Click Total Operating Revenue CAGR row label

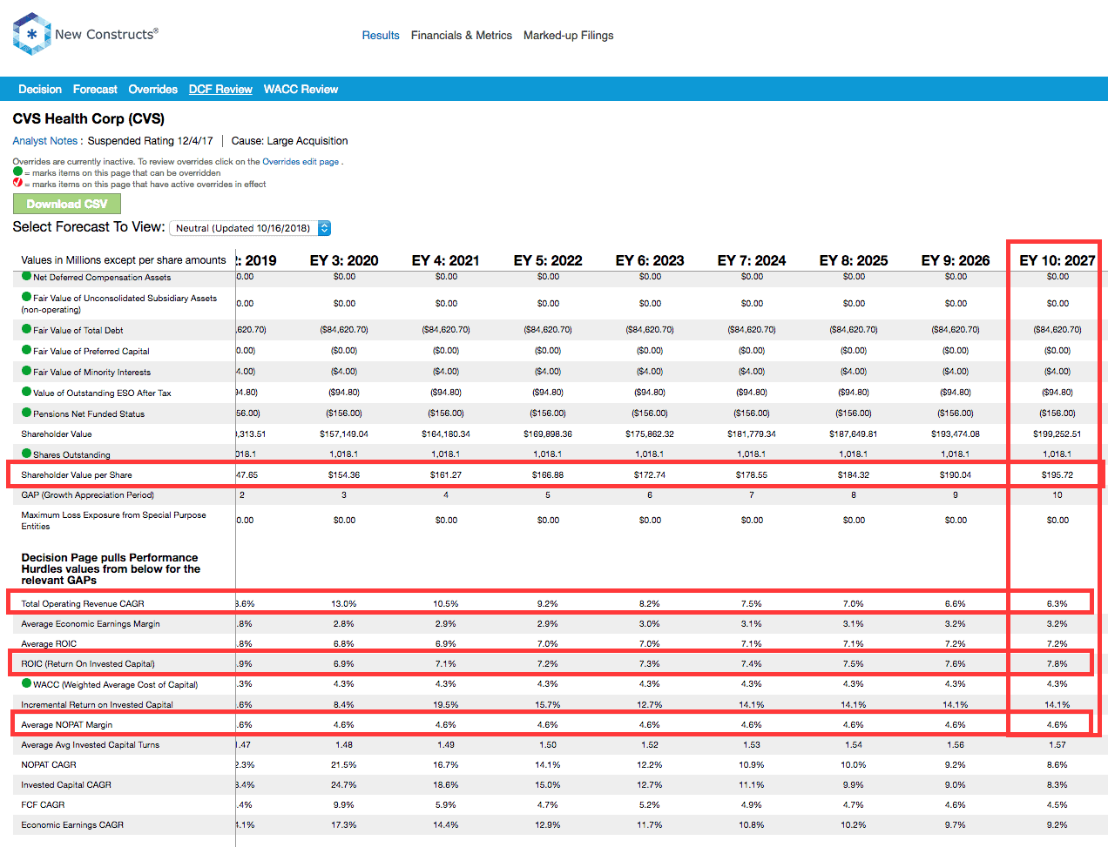pos(83,603)
